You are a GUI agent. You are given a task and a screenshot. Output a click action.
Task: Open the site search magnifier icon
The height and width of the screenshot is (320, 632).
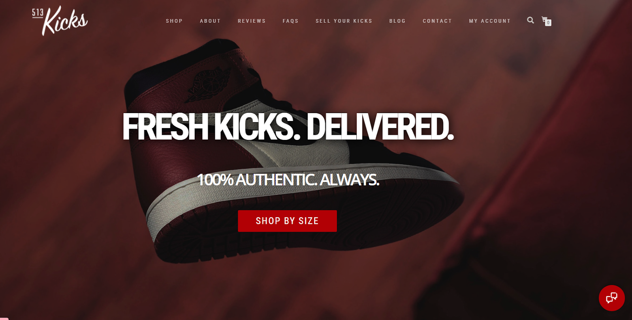coord(530,20)
